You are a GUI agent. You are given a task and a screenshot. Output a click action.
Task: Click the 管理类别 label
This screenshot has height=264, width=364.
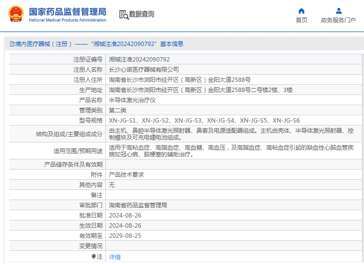(91, 110)
